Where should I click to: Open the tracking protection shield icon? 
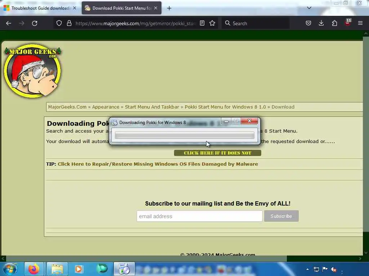(x=59, y=23)
